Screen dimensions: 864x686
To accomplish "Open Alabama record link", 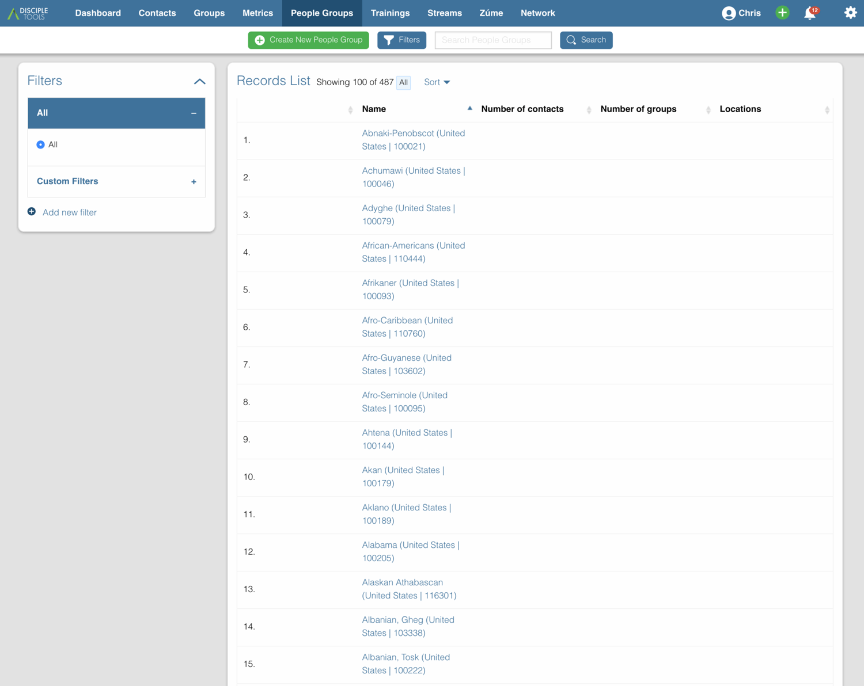I will coord(411,551).
